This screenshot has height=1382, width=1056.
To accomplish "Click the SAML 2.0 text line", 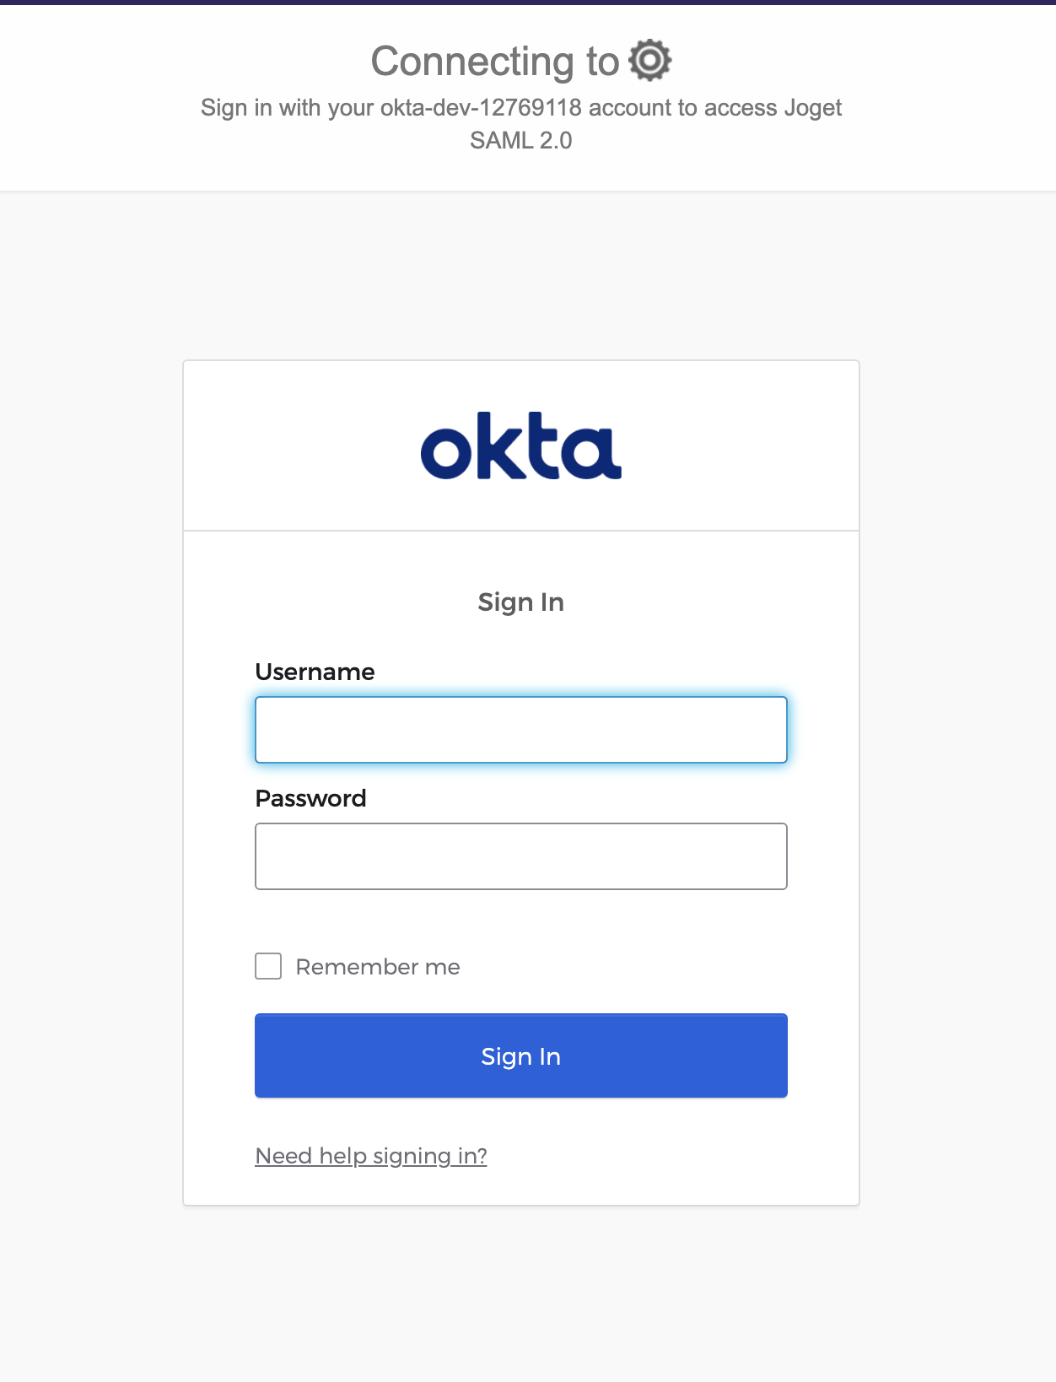I will coord(520,140).
